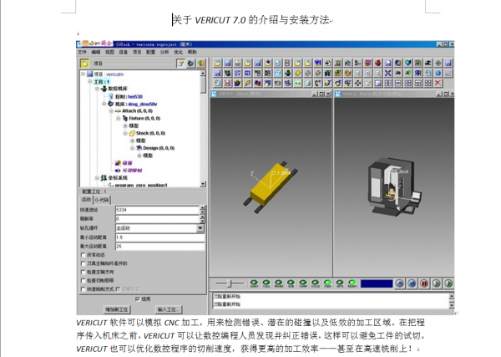Screen dimensions: 501x357
Task: Click the four-arrow pan icon
Action: (357, 83)
